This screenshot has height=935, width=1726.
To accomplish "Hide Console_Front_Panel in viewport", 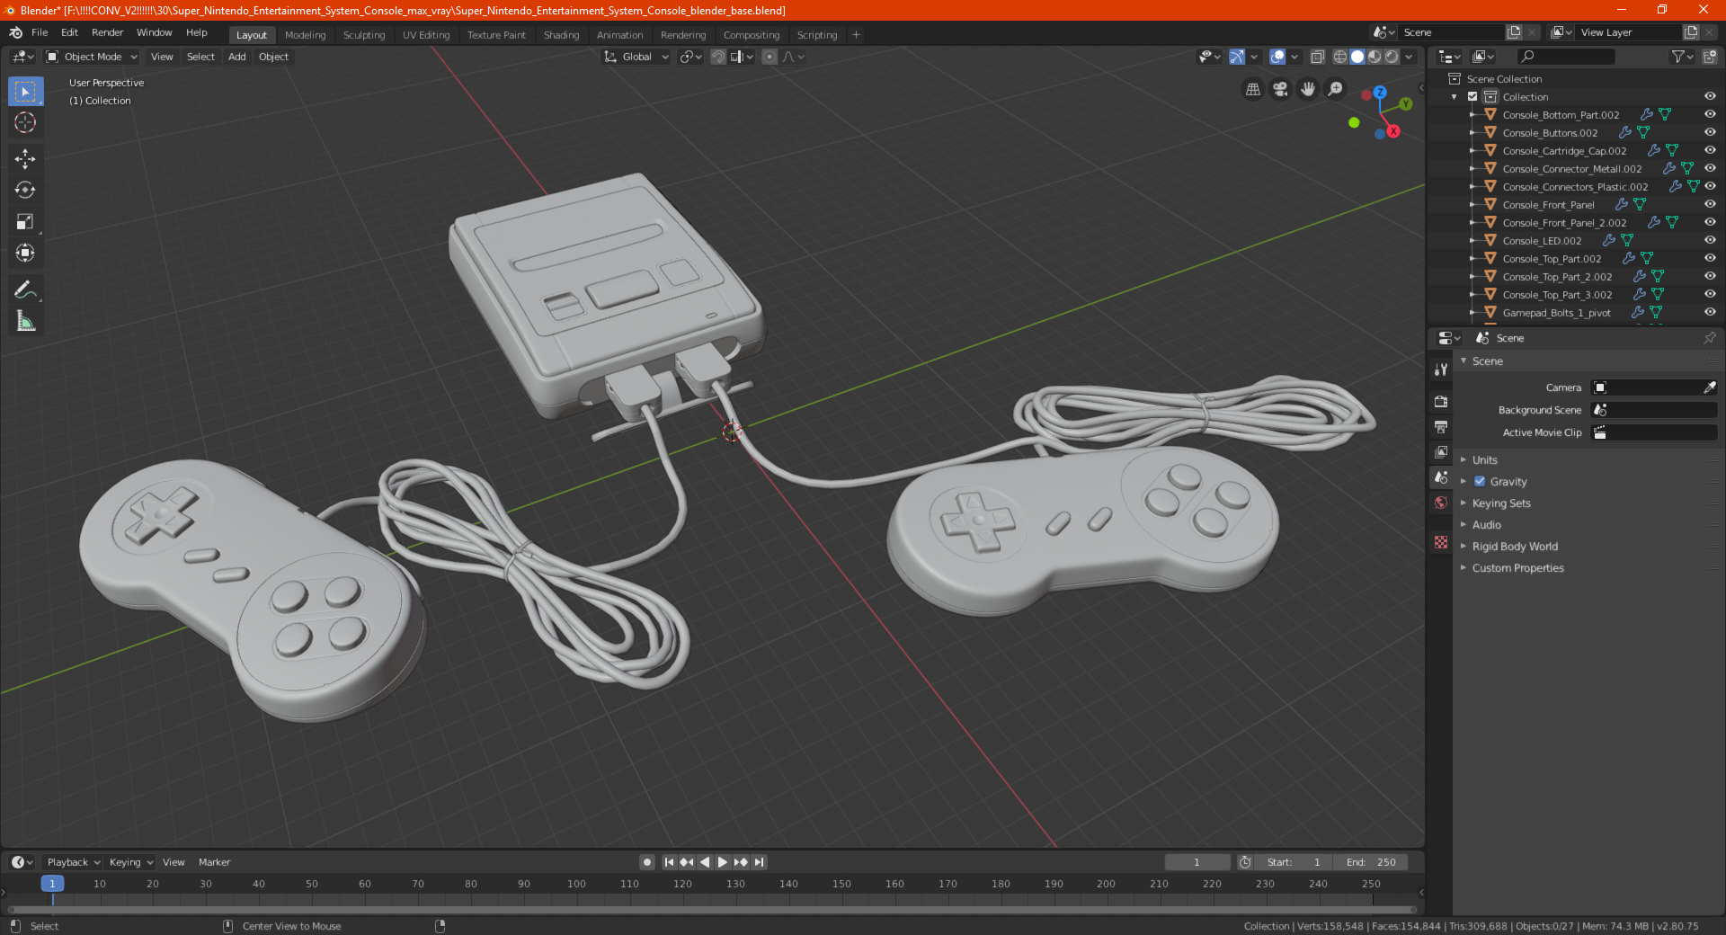I will click(1710, 204).
